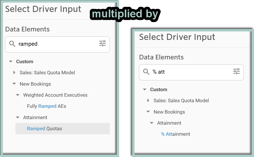Select the Fully Ramped AEs data element
Screen dimensions: 254x157
(x=47, y=106)
